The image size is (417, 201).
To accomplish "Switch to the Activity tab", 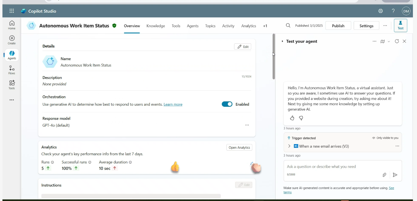I will (228, 26).
